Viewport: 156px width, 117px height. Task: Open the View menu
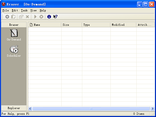click(x=33, y=11)
